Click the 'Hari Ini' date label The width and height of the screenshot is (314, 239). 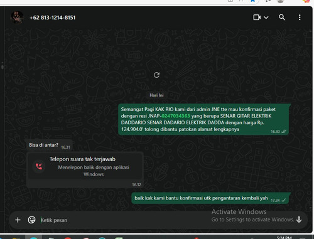(x=156, y=95)
